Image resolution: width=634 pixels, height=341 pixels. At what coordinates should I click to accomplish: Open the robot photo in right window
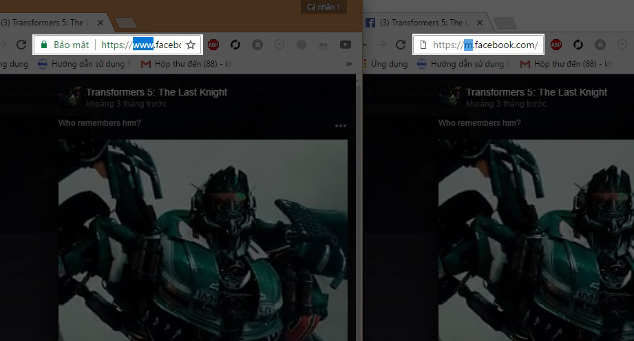[536, 241]
